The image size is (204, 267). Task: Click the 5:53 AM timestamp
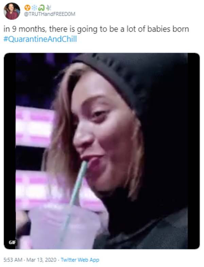click(13, 260)
